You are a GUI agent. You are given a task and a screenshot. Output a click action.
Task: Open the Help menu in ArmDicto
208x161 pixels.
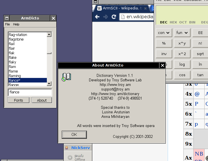(x=16, y=24)
